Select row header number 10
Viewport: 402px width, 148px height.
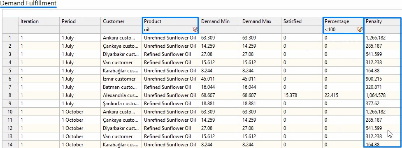pyautogui.click(x=10, y=112)
